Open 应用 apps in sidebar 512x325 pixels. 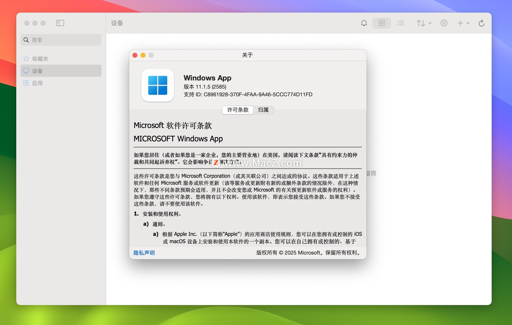61,83
